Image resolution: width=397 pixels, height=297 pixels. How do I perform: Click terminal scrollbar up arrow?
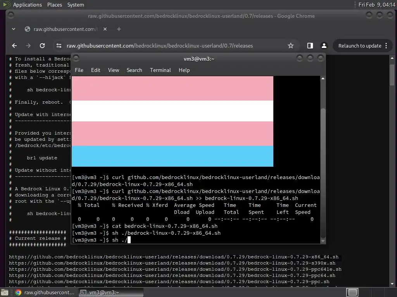(323, 79)
